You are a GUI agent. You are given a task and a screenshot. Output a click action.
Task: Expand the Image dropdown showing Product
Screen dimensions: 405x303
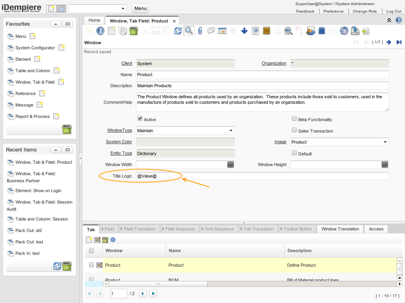click(385, 142)
